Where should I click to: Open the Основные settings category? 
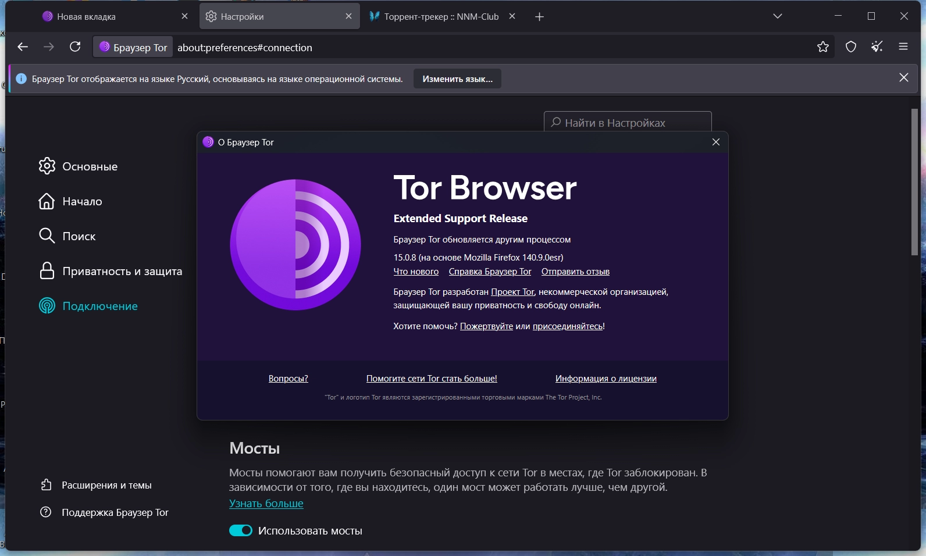tap(78, 166)
